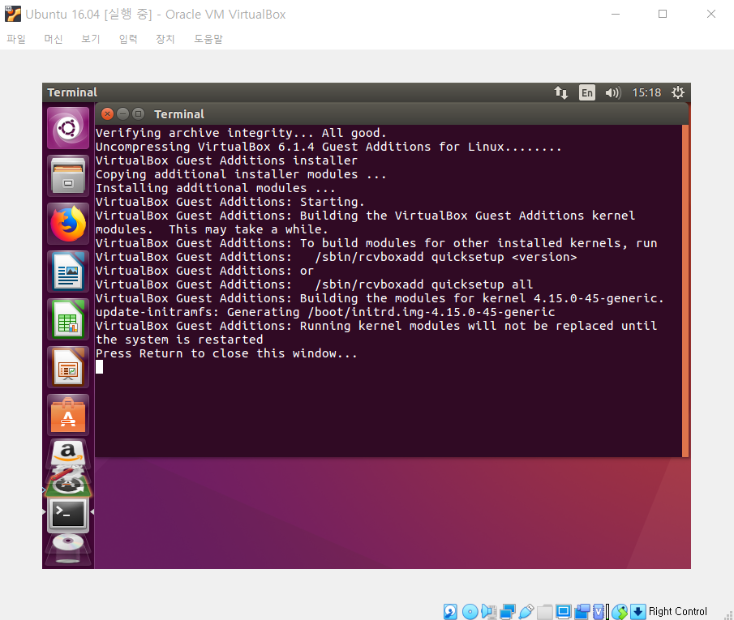Launch Firefox from the Ubuntu launcher
The width and height of the screenshot is (734, 620).
pyautogui.click(x=68, y=224)
